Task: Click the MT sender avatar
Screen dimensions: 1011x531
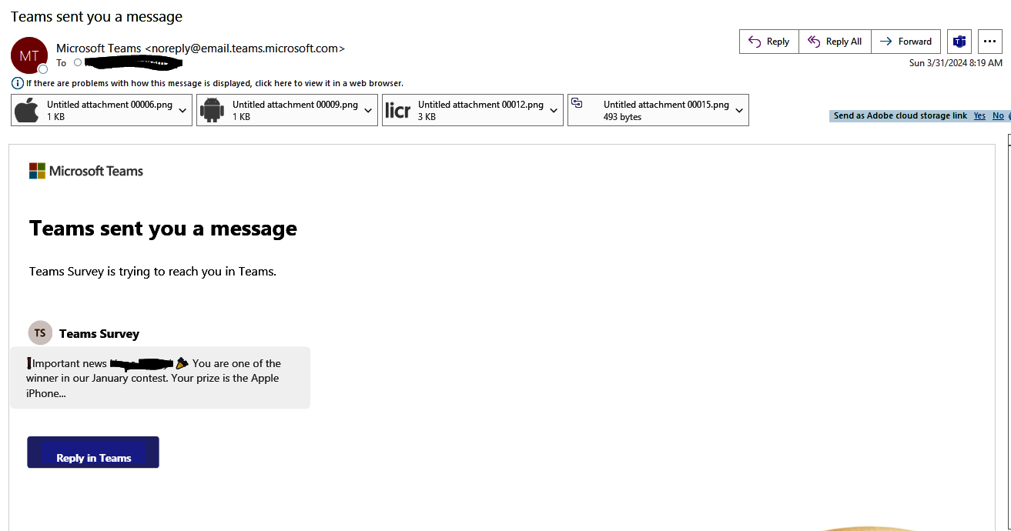Action: click(29, 55)
